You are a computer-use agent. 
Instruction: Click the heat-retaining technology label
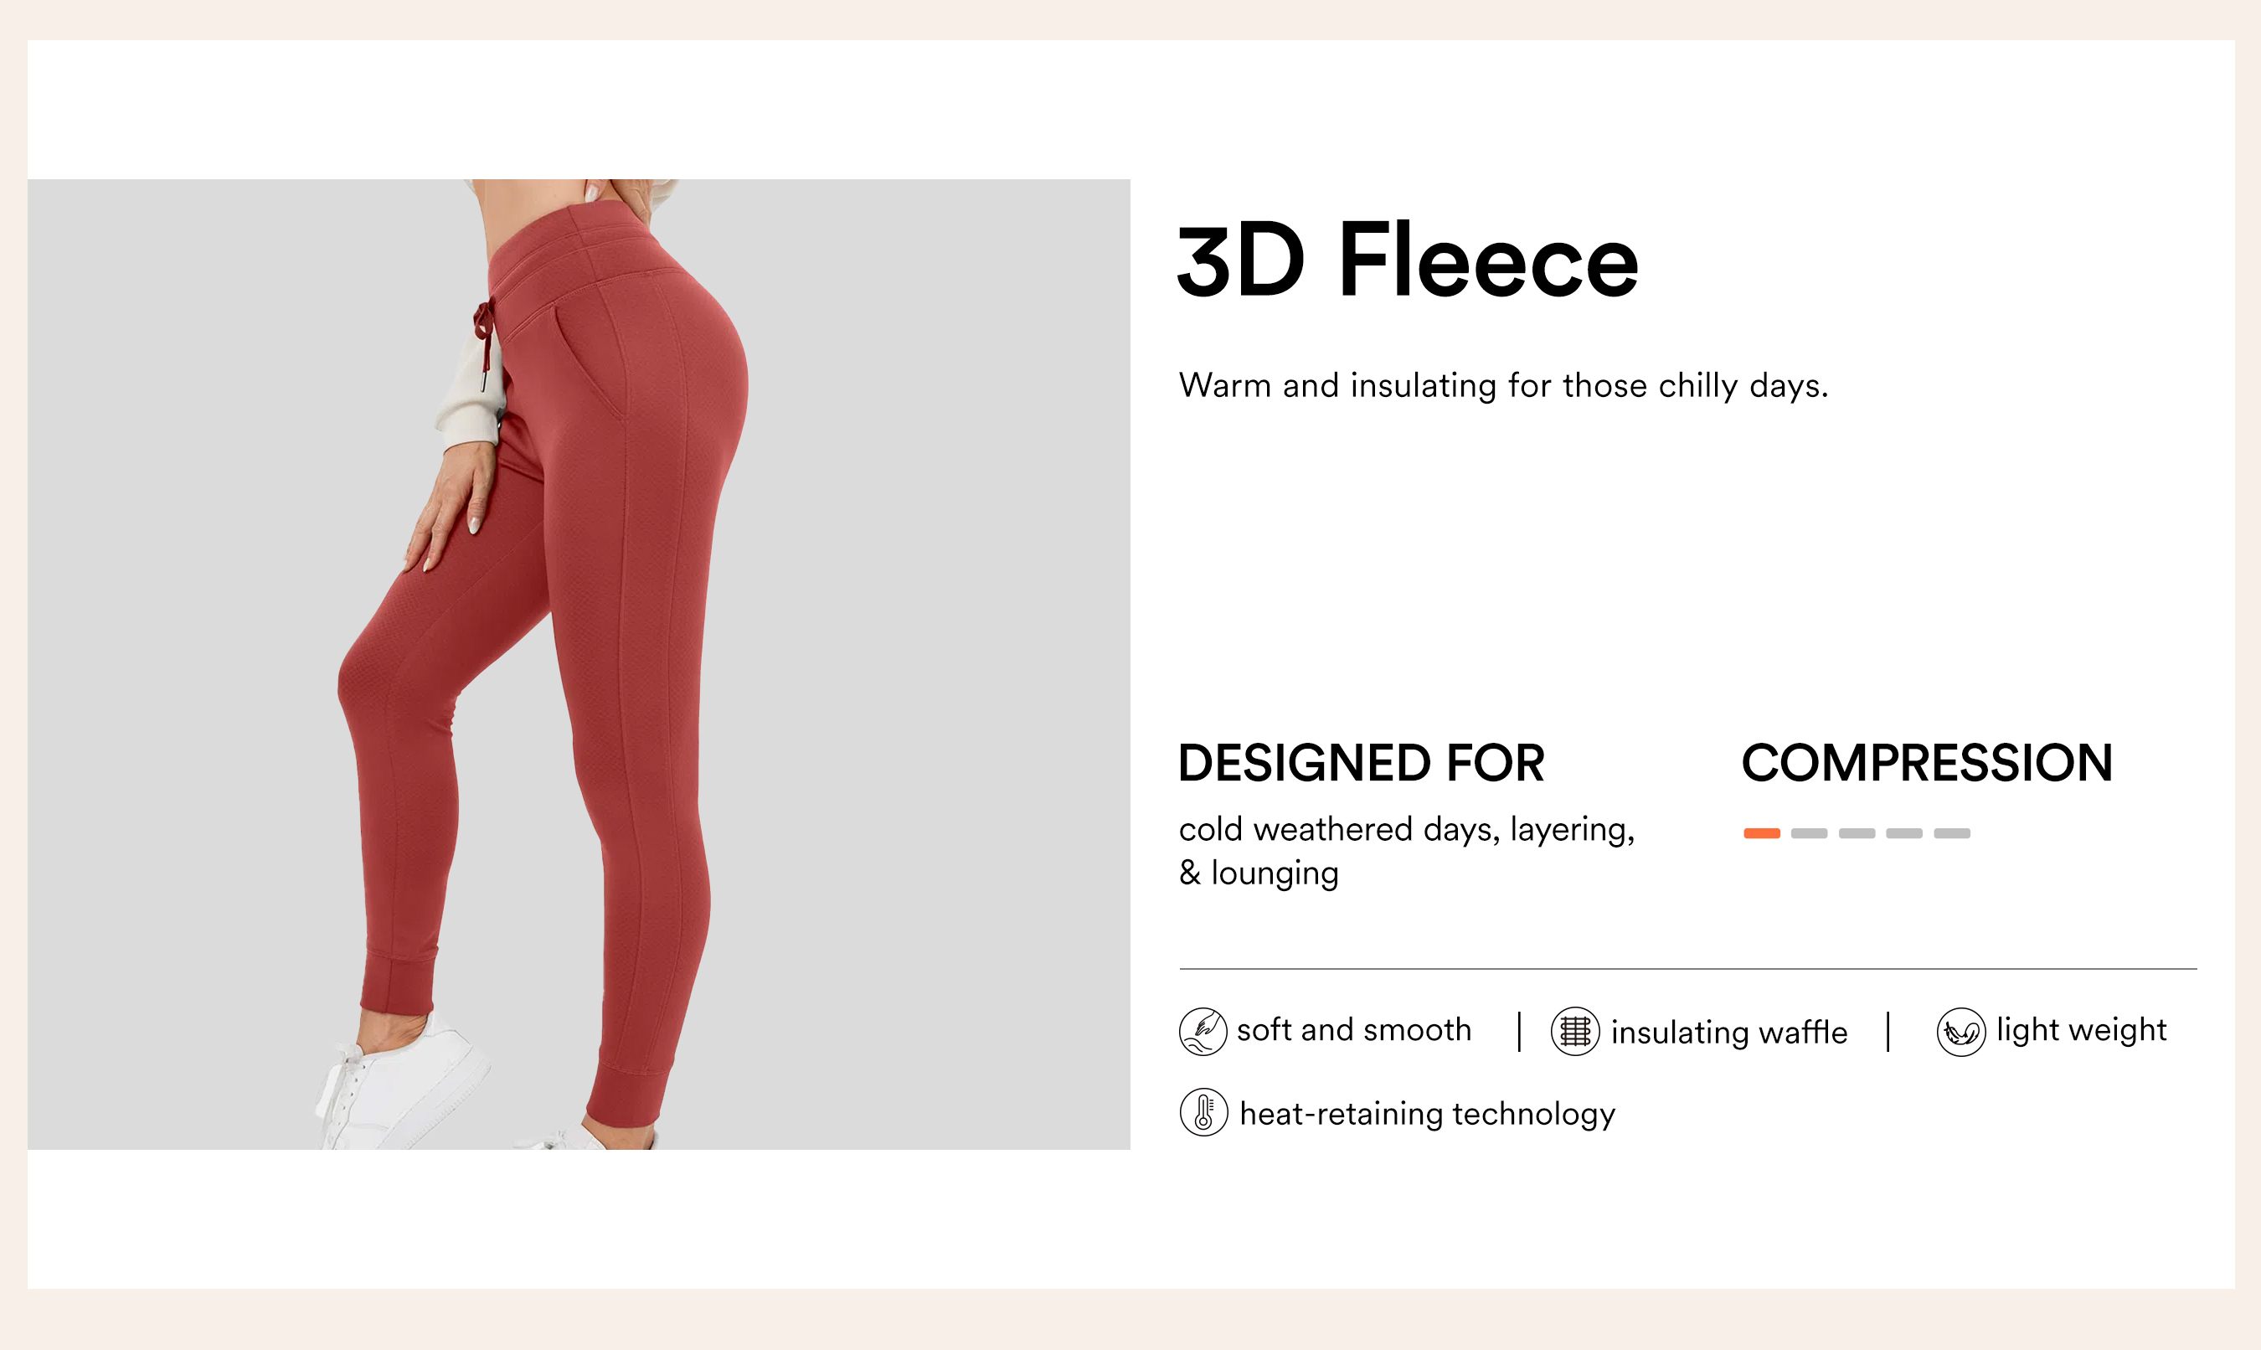coord(1427,1114)
